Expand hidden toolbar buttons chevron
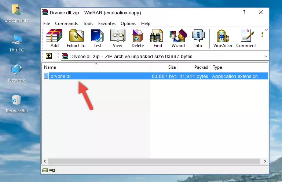The image size is (282, 182). 266,29
